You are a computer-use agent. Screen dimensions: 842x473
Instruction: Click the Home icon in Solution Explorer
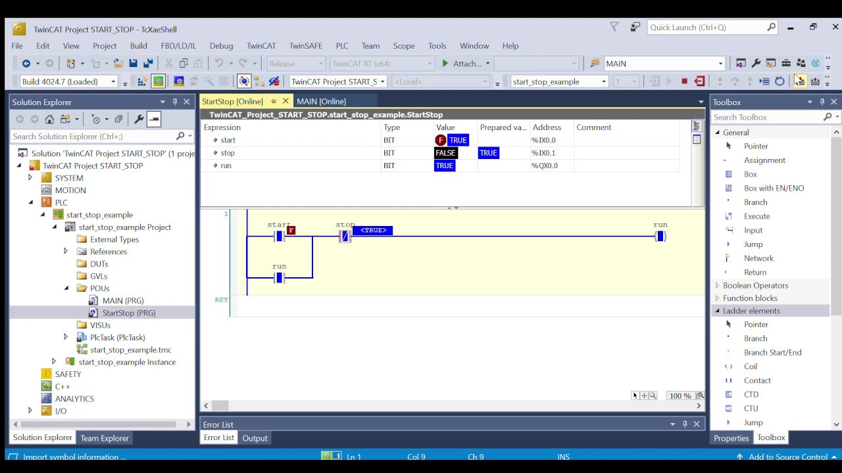[50, 119]
